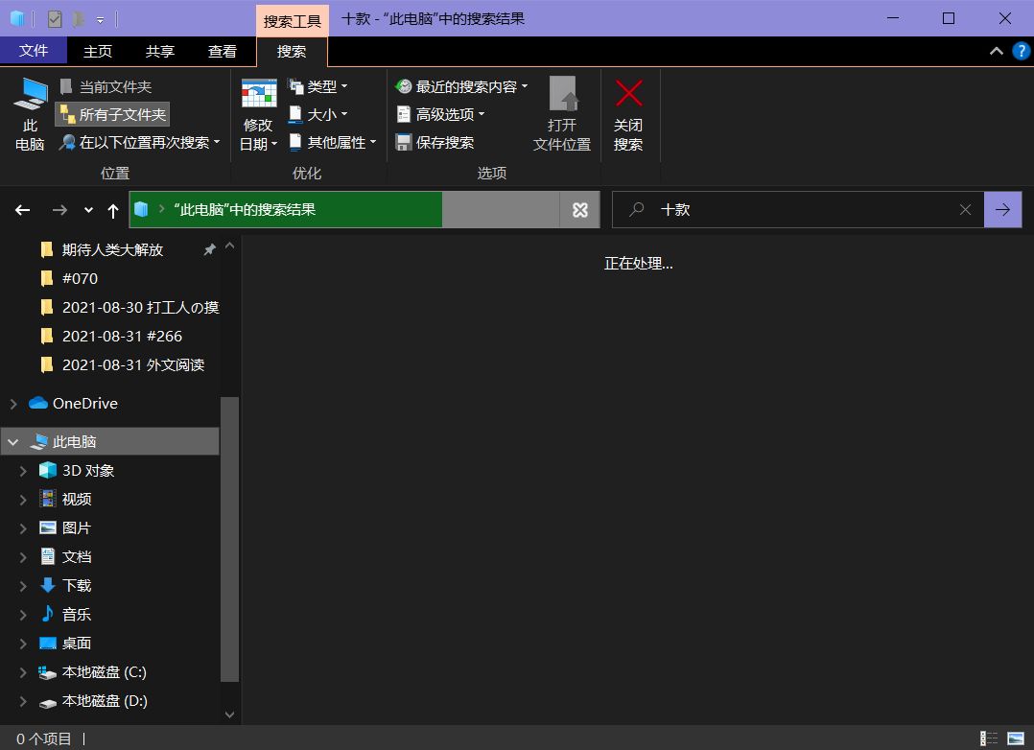Expand 图片 tree node
The image size is (1034, 750).
23,528
